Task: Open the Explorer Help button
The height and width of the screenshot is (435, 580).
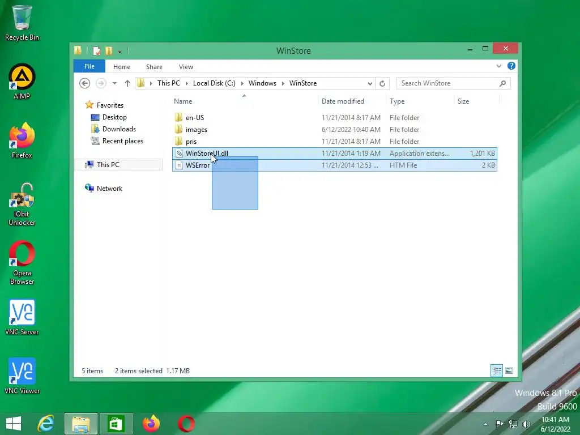Action: pyautogui.click(x=511, y=66)
